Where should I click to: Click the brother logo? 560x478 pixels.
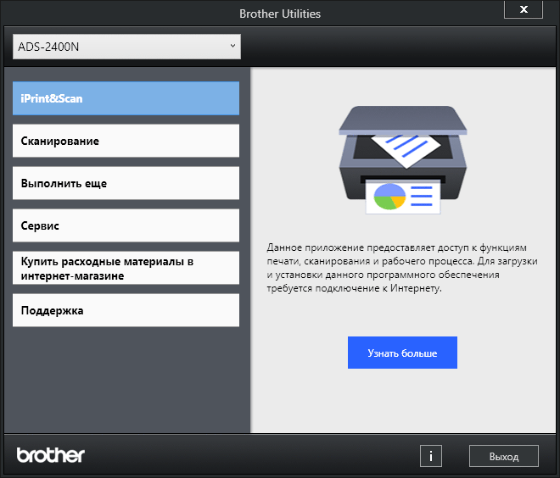(50, 455)
